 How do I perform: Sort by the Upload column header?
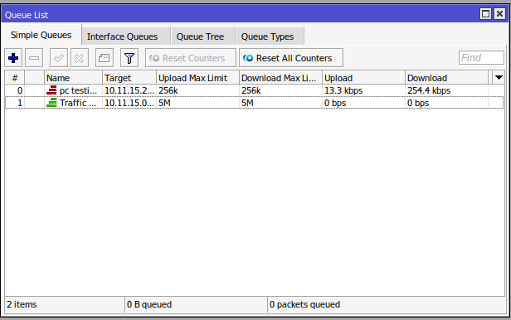click(363, 78)
